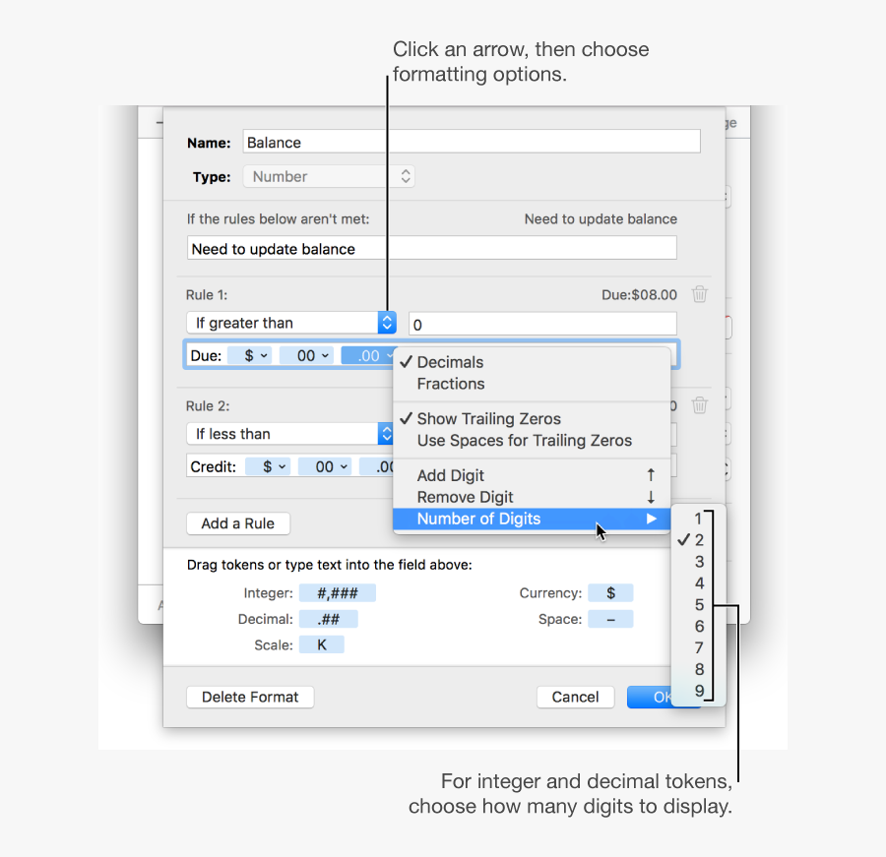Click the K Scale token

click(321, 643)
